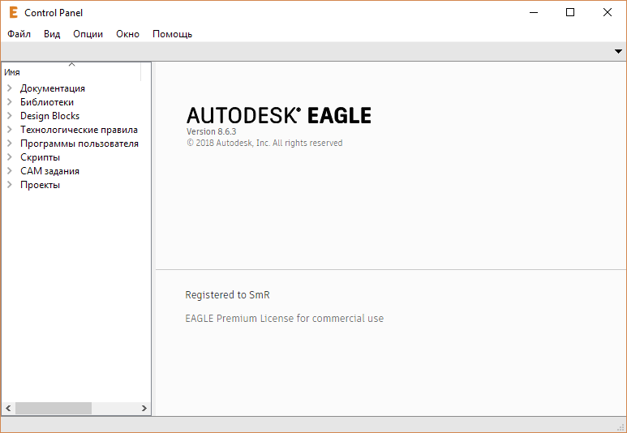
Task: Click the 'Registered to SmR' text
Action: [x=227, y=295]
